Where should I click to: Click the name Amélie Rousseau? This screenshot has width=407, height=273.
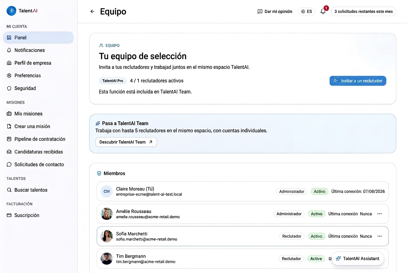134,212
